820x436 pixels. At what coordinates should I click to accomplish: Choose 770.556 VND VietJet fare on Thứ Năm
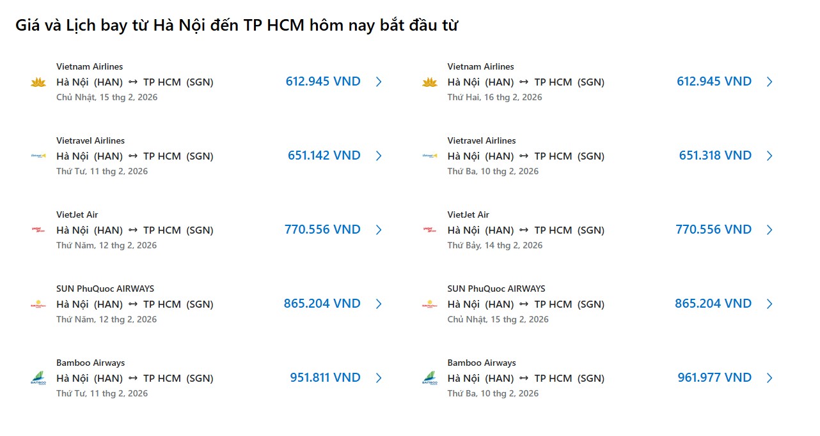[322, 230]
